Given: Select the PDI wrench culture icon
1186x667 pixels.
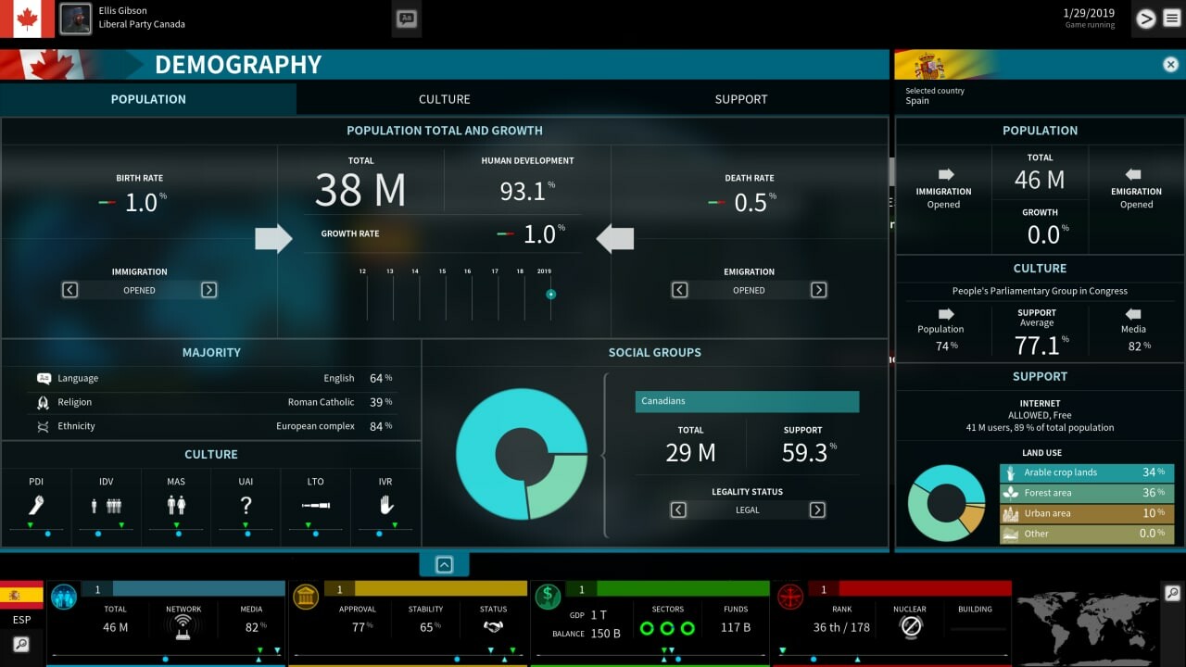Looking at the screenshot, I should tap(36, 505).
